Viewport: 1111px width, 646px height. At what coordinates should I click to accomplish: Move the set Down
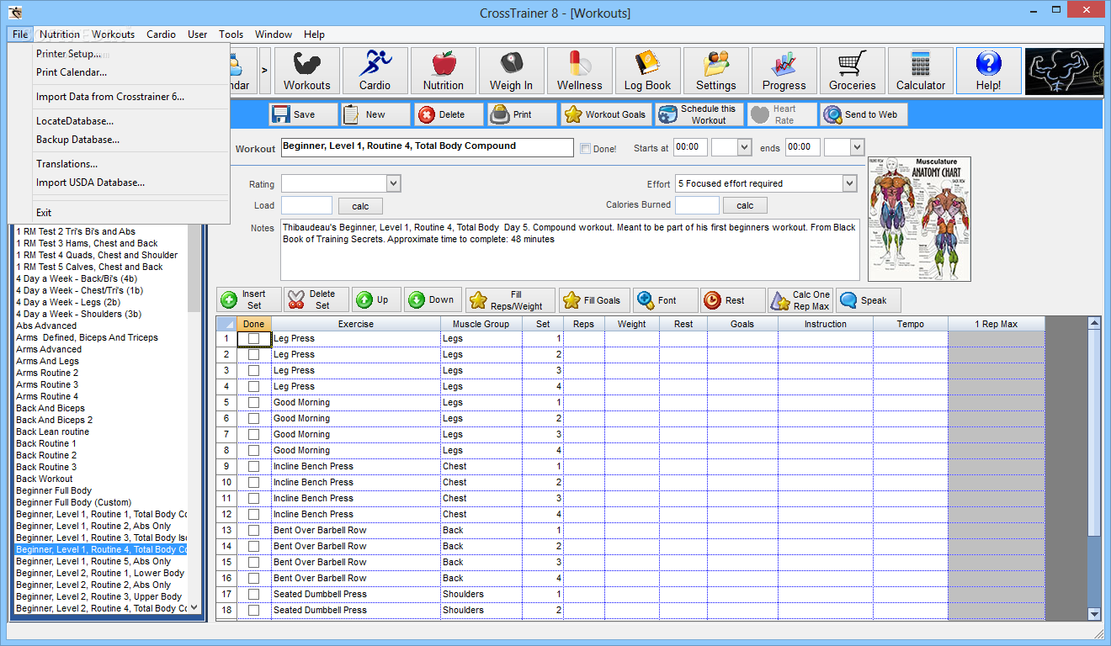[433, 299]
